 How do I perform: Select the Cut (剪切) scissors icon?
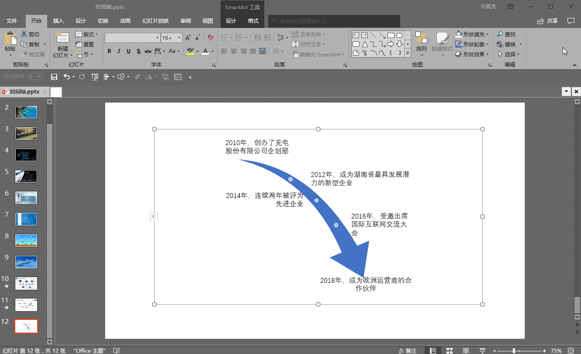(x=24, y=35)
